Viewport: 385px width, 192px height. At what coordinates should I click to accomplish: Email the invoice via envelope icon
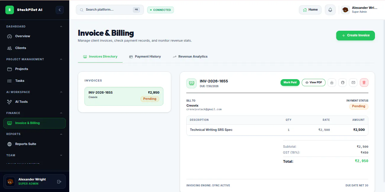click(x=353, y=82)
